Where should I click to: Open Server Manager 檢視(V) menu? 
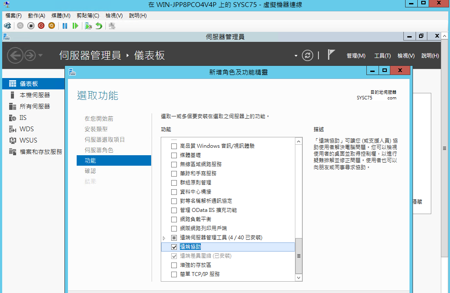pyautogui.click(x=406, y=56)
